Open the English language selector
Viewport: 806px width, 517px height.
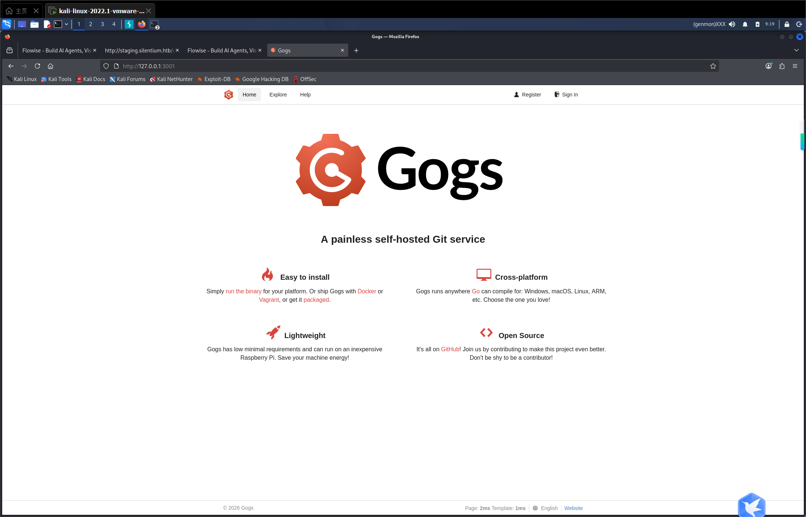click(x=545, y=508)
